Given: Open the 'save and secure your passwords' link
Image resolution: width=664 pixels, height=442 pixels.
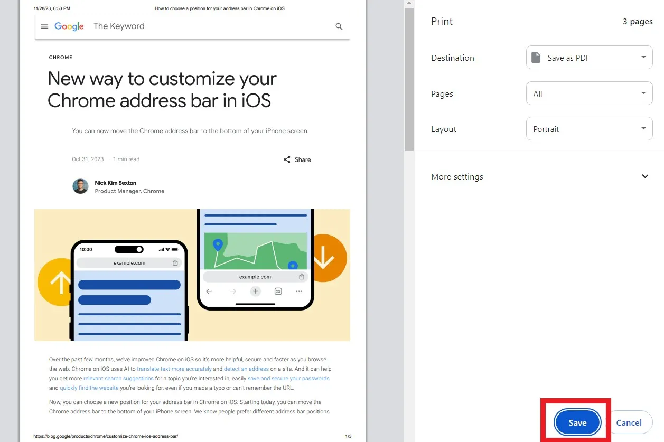Looking at the screenshot, I should [x=288, y=378].
